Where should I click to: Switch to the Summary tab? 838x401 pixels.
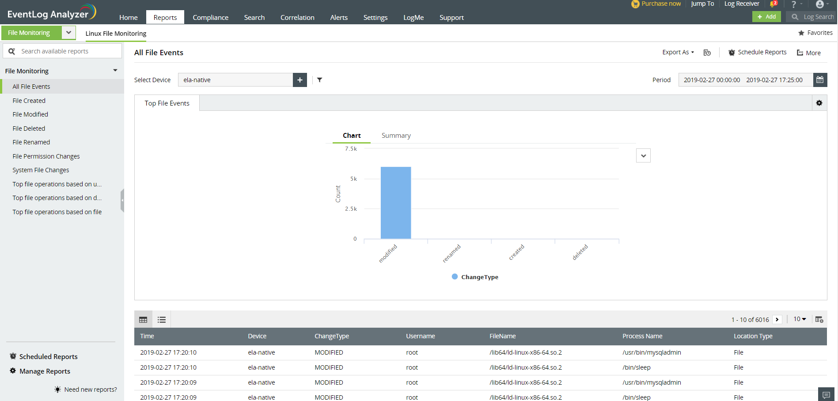click(x=396, y=136)
